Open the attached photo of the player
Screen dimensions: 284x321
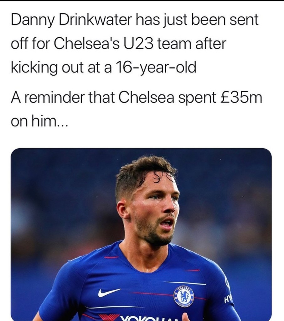click(x=141, y=234)
